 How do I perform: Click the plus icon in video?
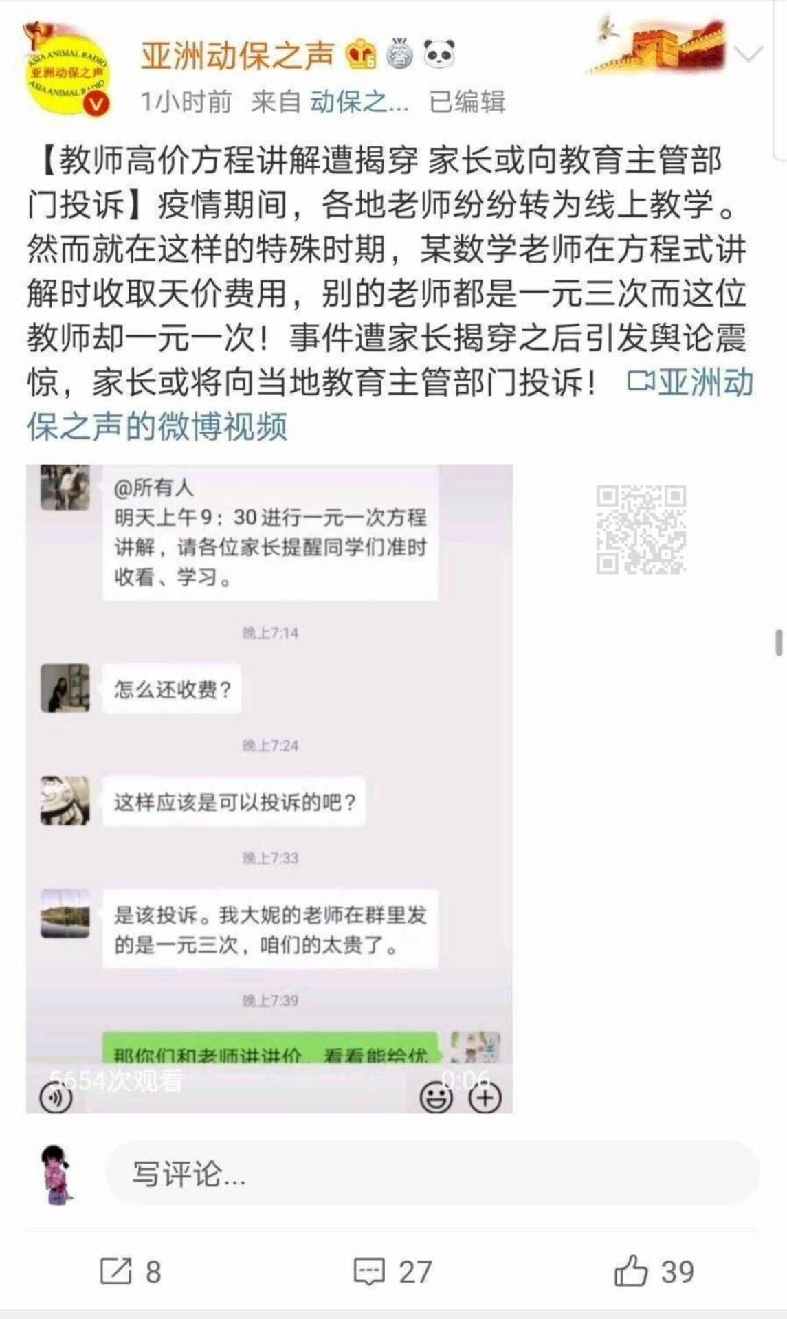point(485,1098)
